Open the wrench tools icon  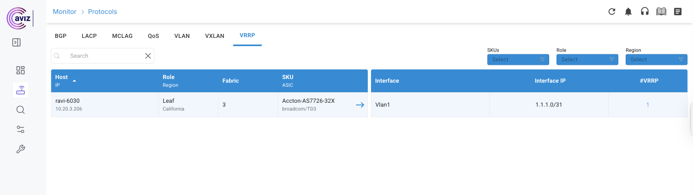[x=21, y=149]
